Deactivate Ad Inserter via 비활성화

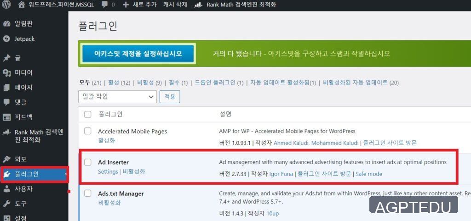point(134,172)
